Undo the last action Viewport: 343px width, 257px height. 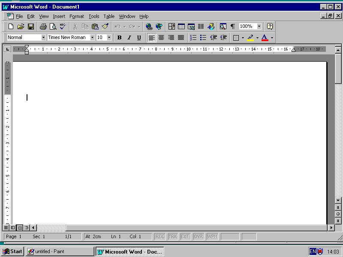coord(117,27)
